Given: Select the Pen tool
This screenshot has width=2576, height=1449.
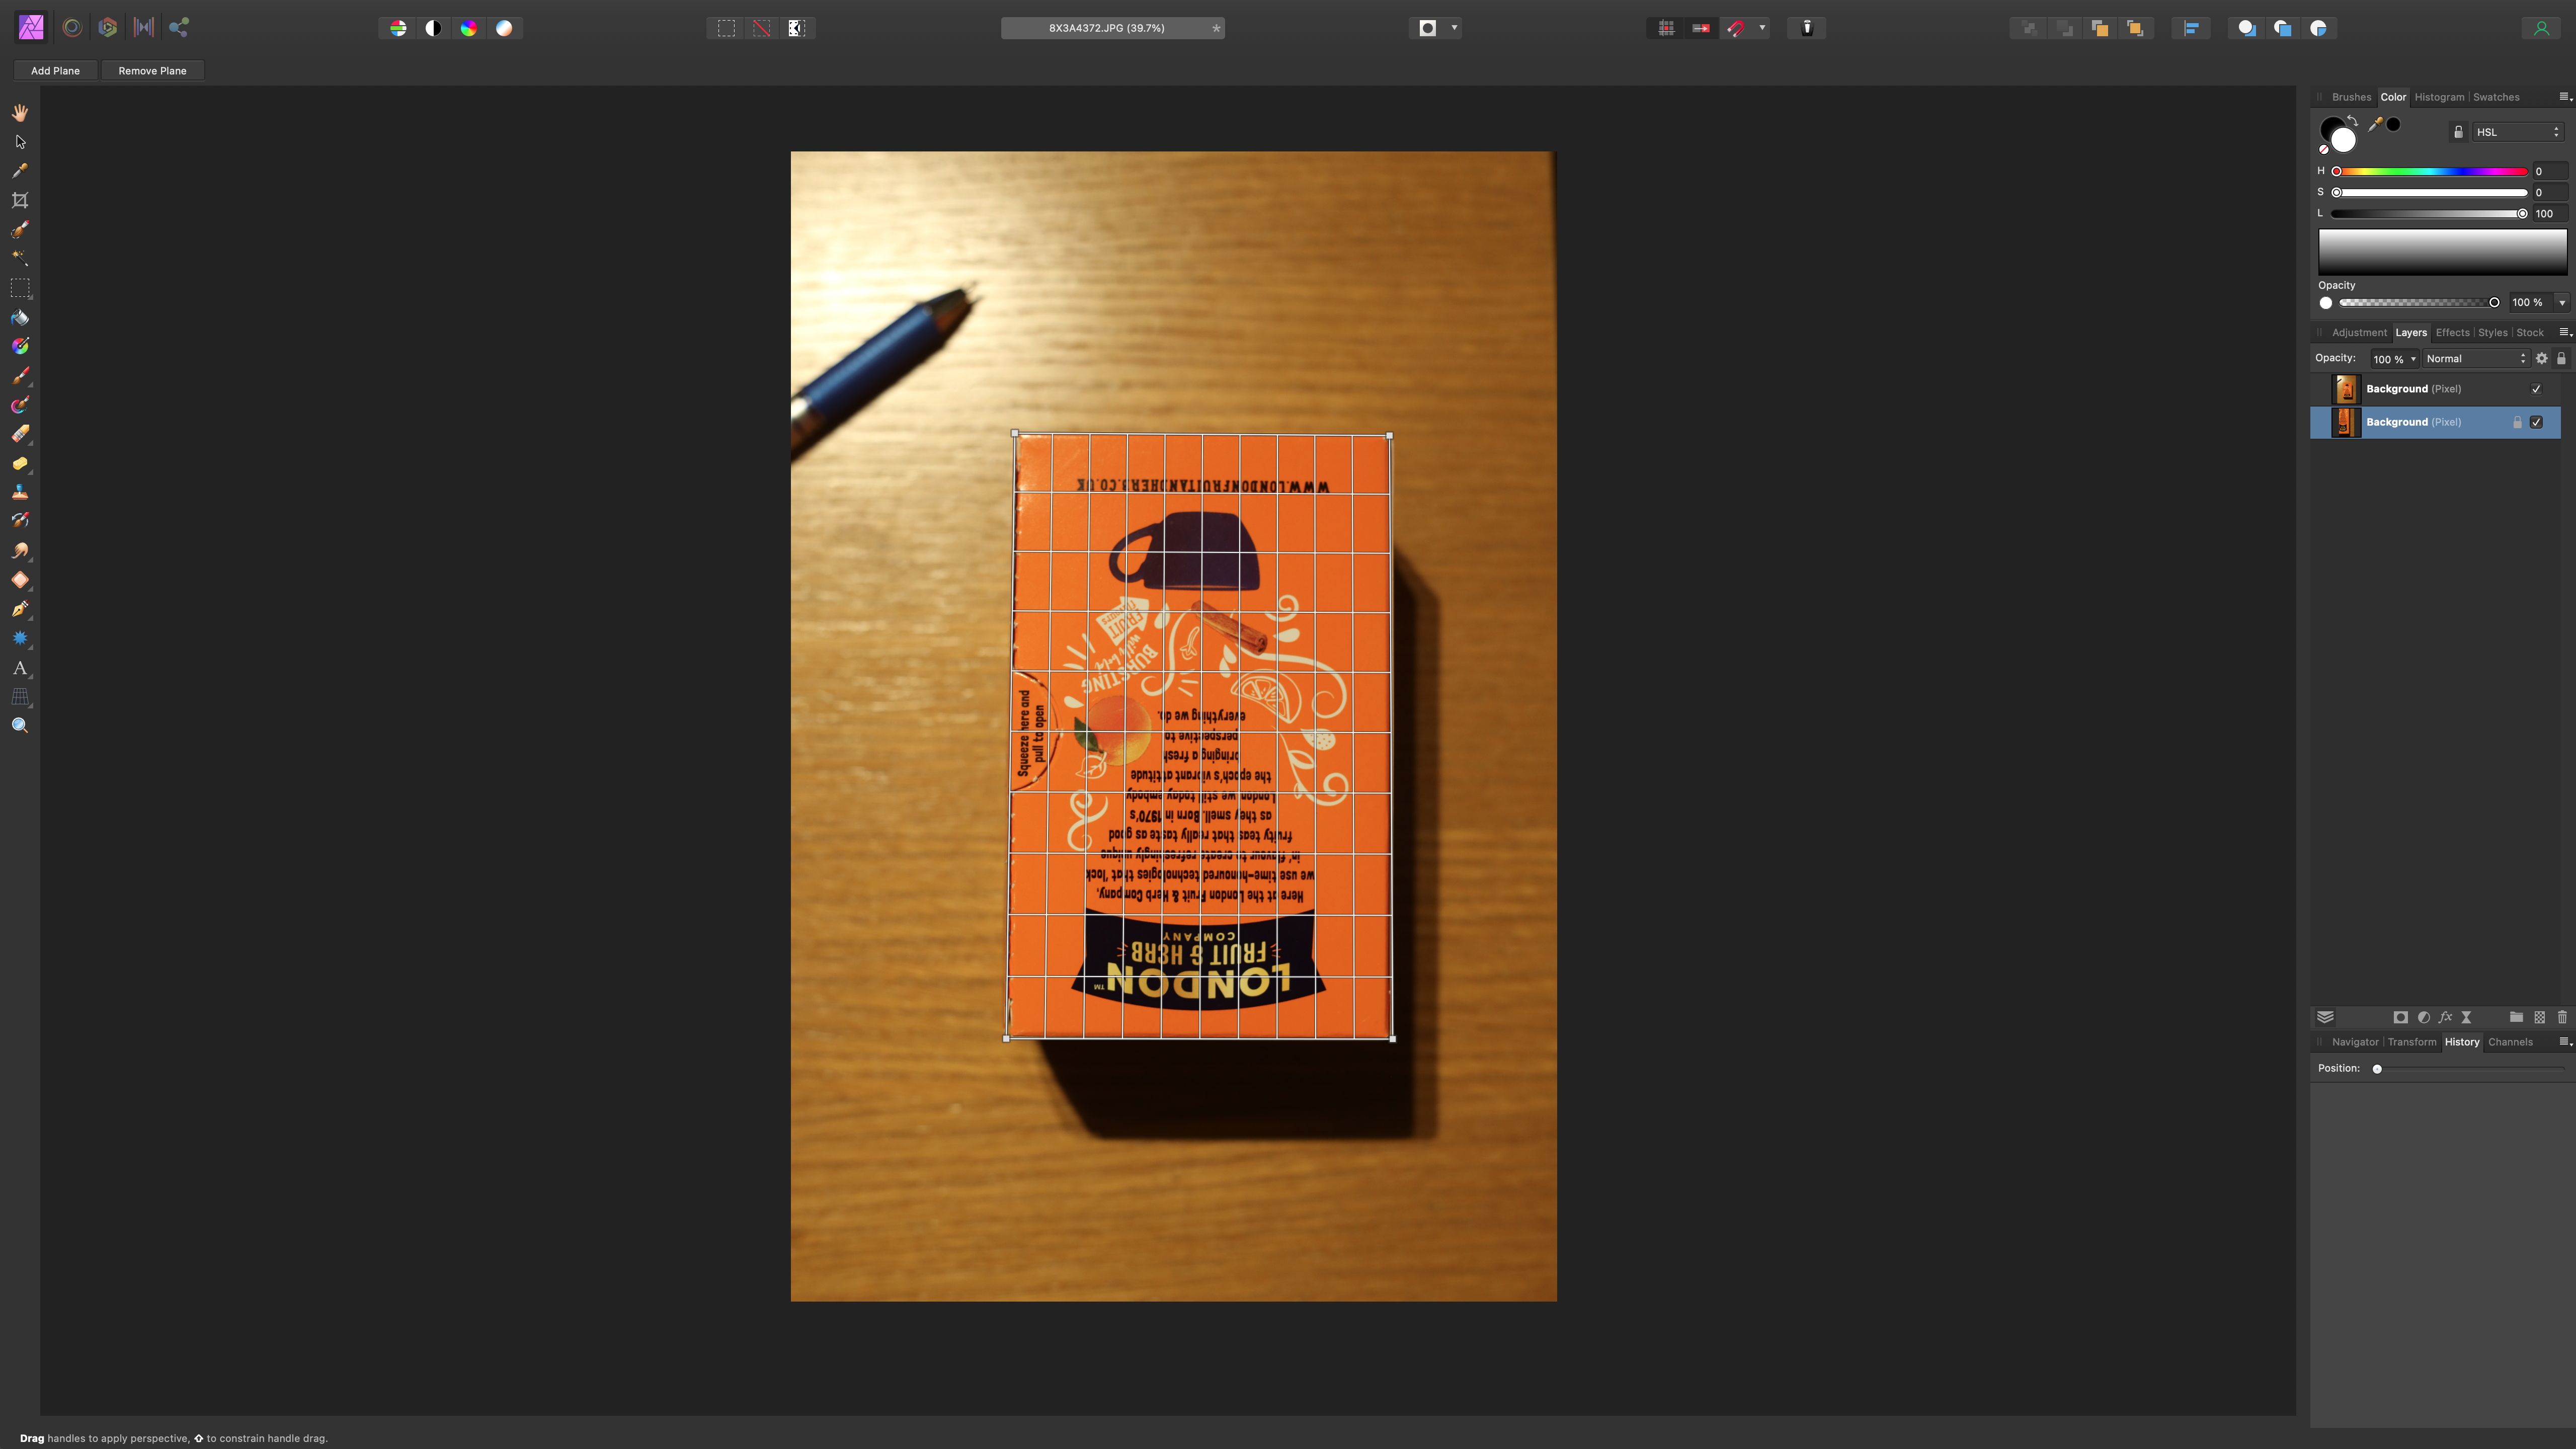Looking at the screenshot, I should point(20,608).
